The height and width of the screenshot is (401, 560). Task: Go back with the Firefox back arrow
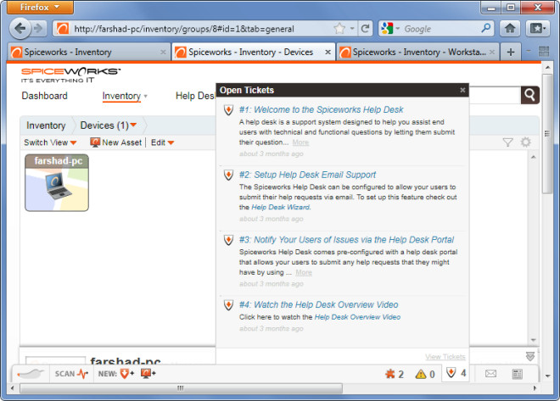point(20,28)
